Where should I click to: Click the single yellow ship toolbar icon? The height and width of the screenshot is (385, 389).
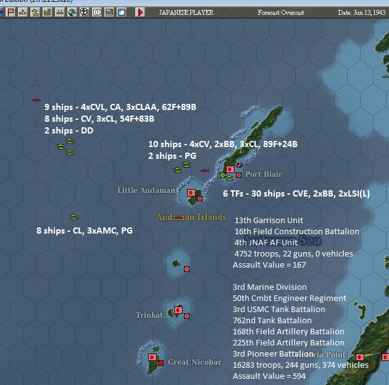tap(23, 12)
